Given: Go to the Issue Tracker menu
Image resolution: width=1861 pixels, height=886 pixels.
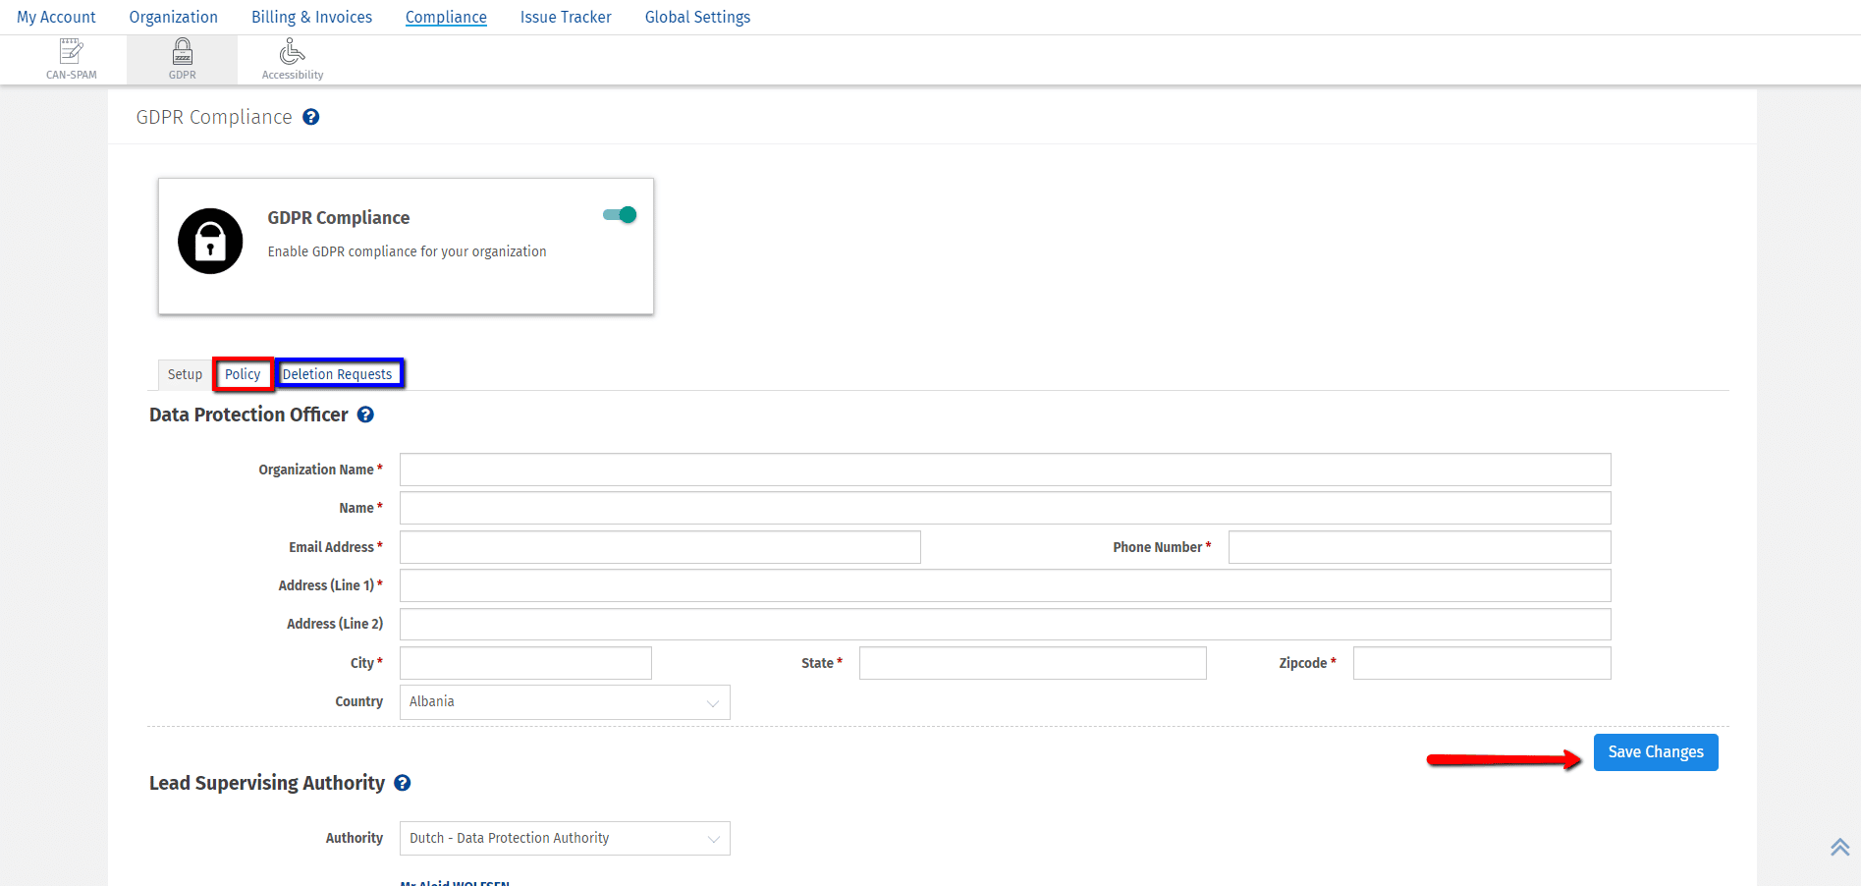Looking at the screenshot, I should tap(566, 17).
